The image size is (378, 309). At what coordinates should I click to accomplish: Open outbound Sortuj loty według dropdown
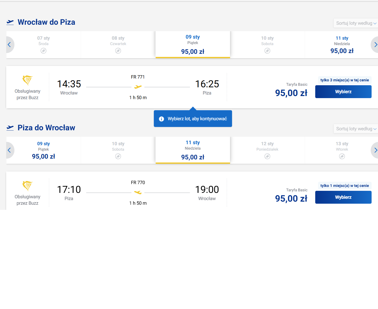tap(356, 23)
